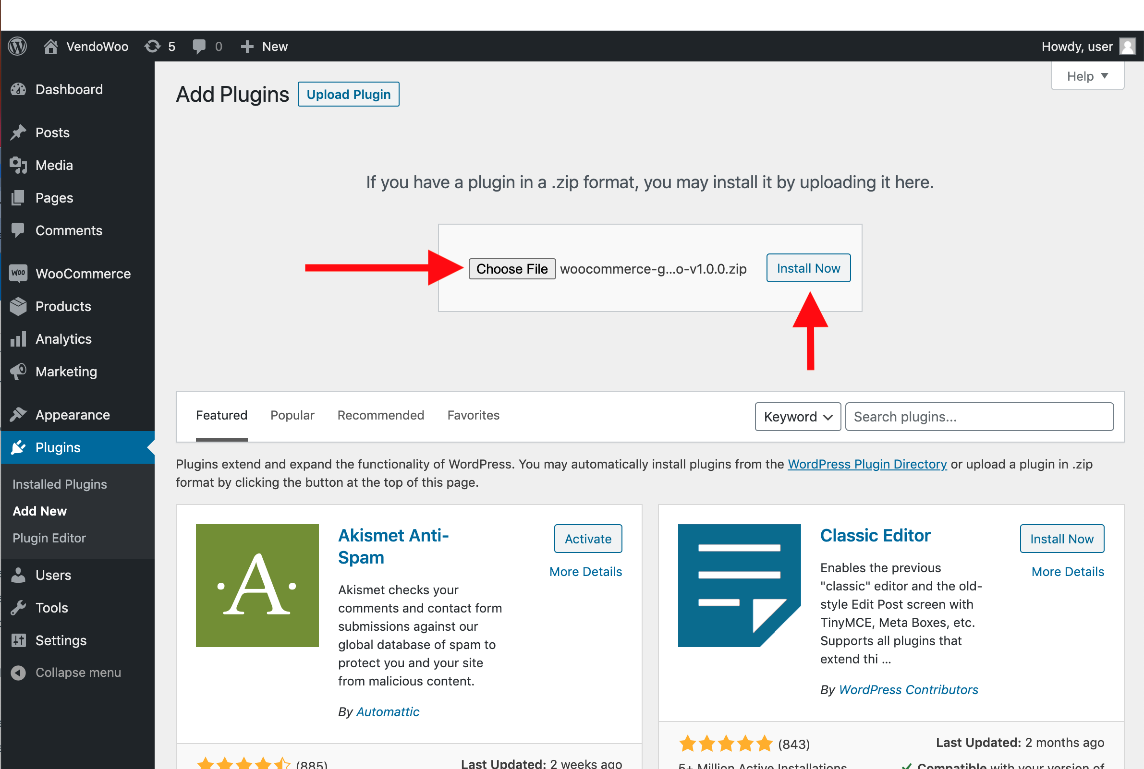Open the New content menu

pos(265,47)
